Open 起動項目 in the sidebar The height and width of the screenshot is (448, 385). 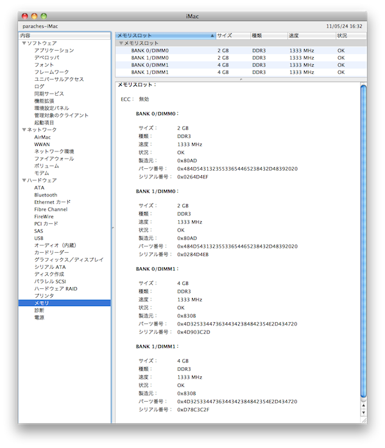tap(44, 123)
